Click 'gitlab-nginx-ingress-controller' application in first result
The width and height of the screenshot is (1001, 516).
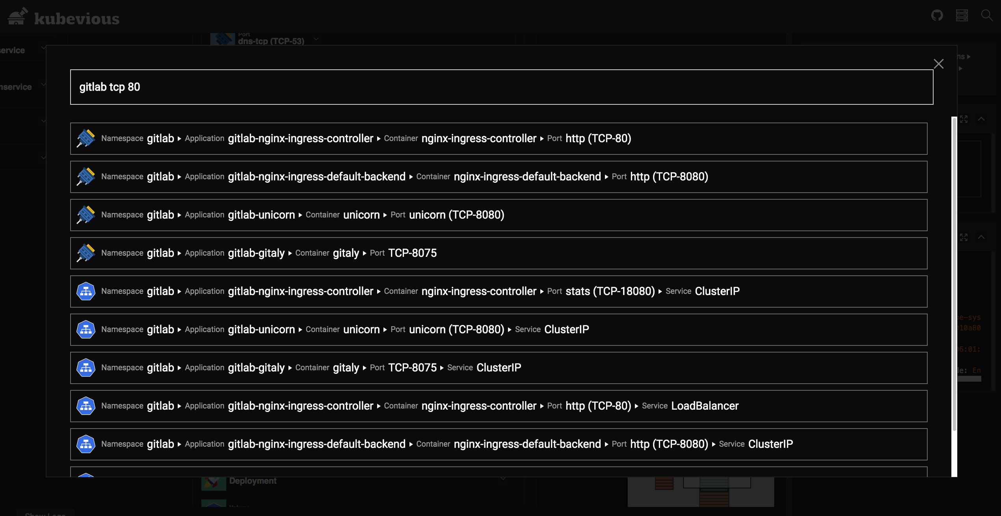pos(300,138)
